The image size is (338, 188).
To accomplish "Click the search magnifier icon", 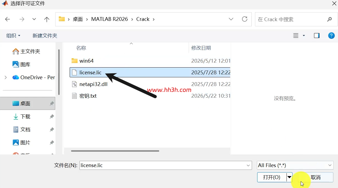I will tap(329, 19).
